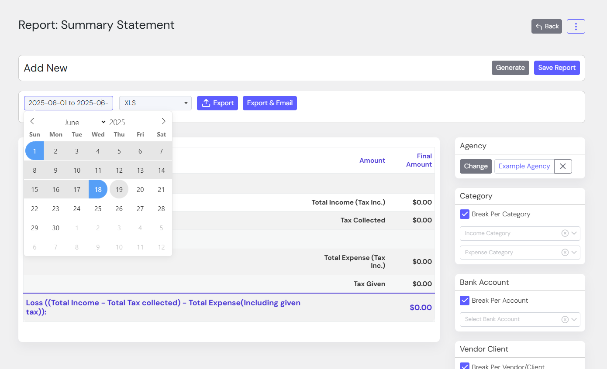Toggle Break Per Vendor/Client checkbox

tap(465, 366)
